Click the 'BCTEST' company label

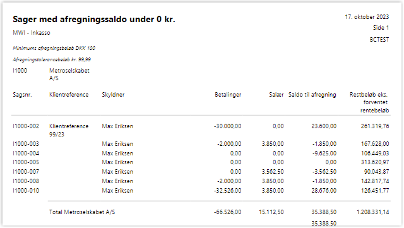379,40
